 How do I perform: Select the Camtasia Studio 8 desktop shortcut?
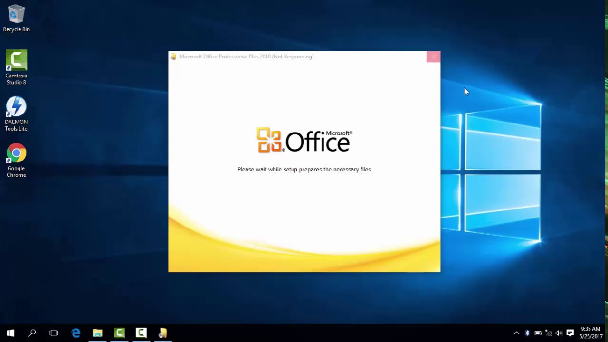pos(16,67)
